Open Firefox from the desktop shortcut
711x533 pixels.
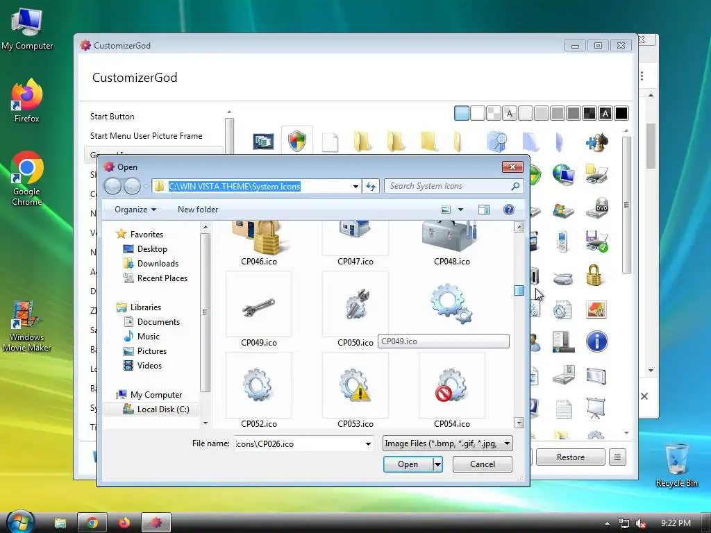(x=27, y=101)
